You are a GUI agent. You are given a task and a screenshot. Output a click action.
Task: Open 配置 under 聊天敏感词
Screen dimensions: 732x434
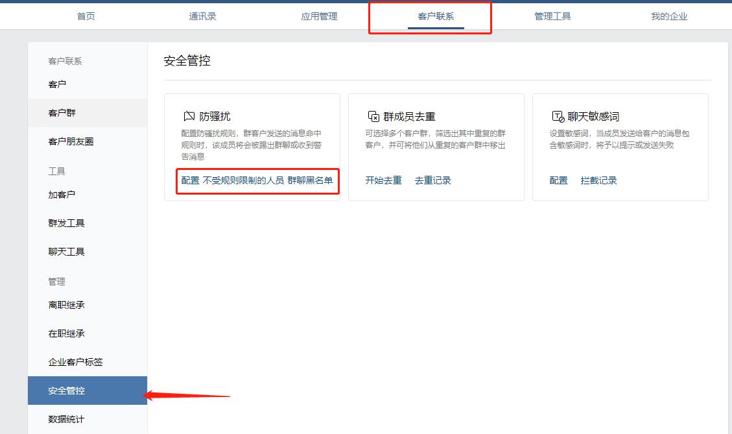(x=558, y=180)
